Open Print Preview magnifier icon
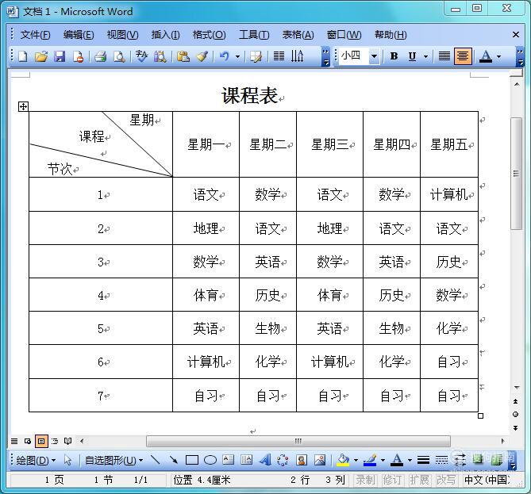Image resolution: width=531 pixels, height=494 pixels. (119, 56)
